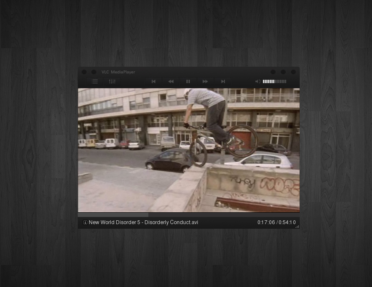The width and height of the screenshot is (372, 287).
Task: Skip to previous track
Action: tap(153, 81)
